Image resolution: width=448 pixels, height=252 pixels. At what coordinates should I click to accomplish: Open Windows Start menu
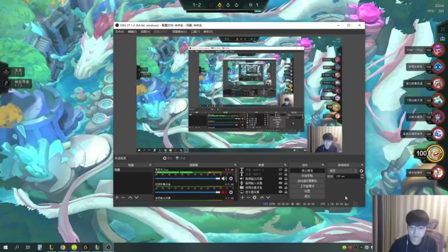click(6, 247)
